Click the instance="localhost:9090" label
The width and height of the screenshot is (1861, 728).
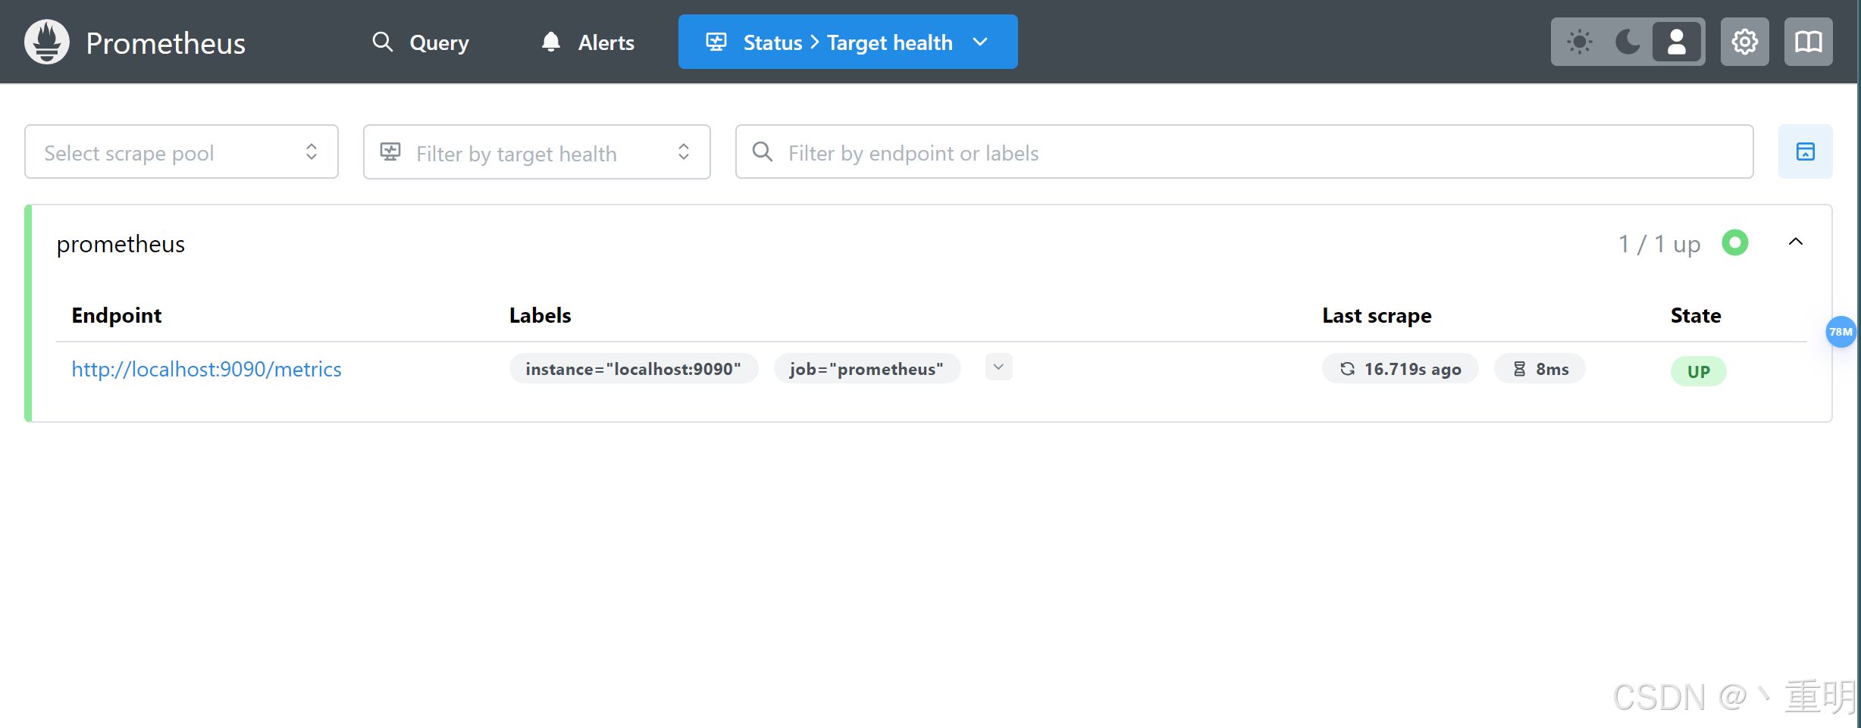coord(633,369)
